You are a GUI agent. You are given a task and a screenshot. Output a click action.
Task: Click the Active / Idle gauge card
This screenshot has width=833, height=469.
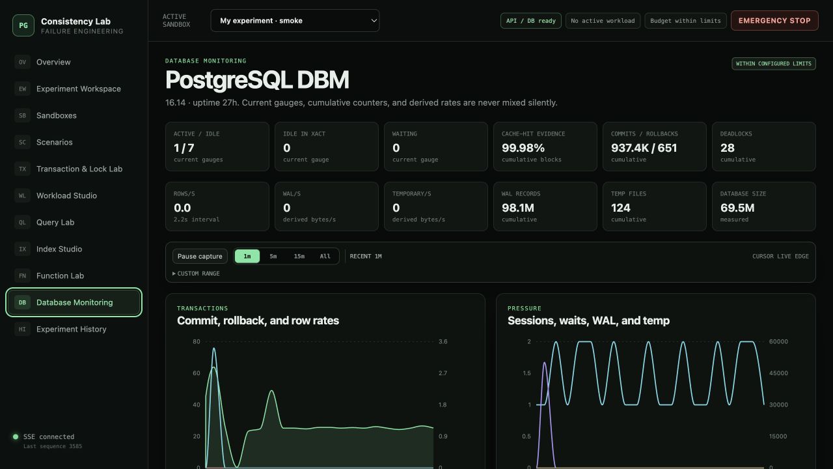click(217, 147)
